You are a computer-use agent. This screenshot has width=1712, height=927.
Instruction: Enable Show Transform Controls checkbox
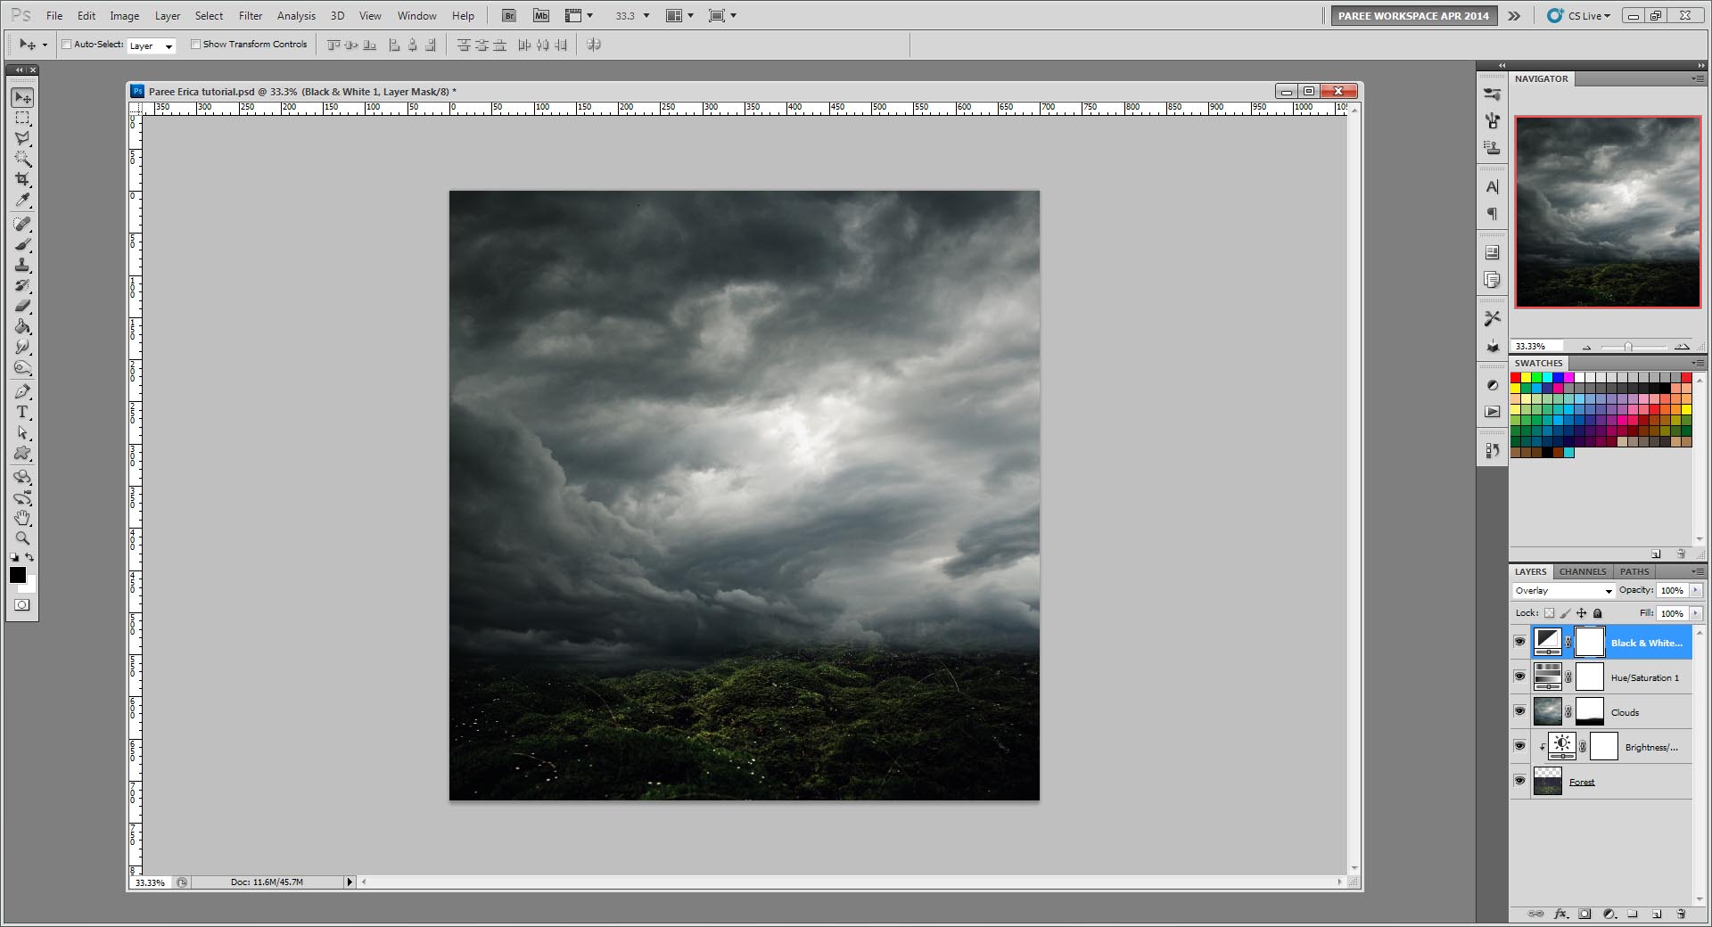[x=195, y=45]
